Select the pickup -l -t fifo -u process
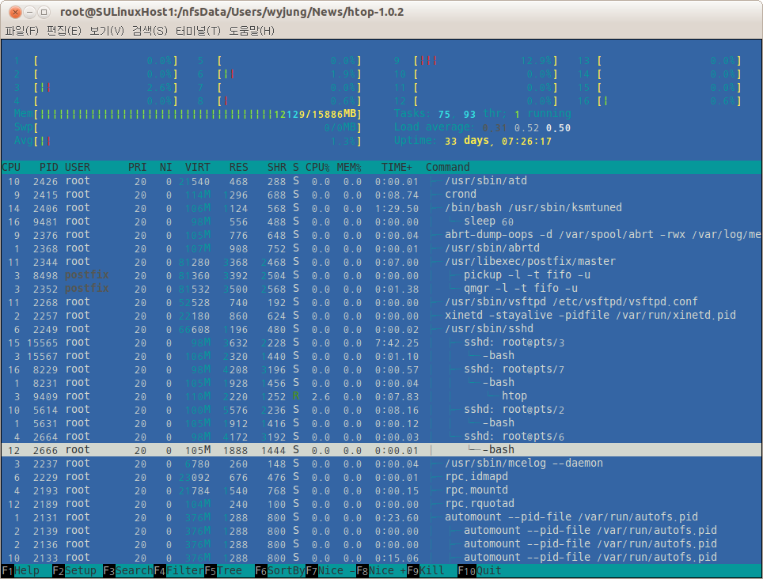763x579 pixels. tap(381, 275)
